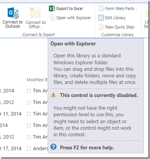Image resolution: width=150 pixels, height=159 pixels.
Task: Click the New Quick Step text
Action: click(120, 27)
